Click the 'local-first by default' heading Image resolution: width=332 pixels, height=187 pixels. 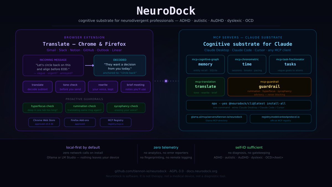pos(83,147)
